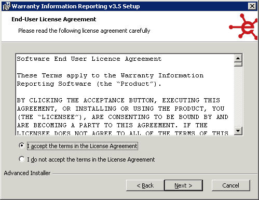Click the license scrollbar thumb
The width and height of the screenshot is (259, 200).
tap(238, 64)
